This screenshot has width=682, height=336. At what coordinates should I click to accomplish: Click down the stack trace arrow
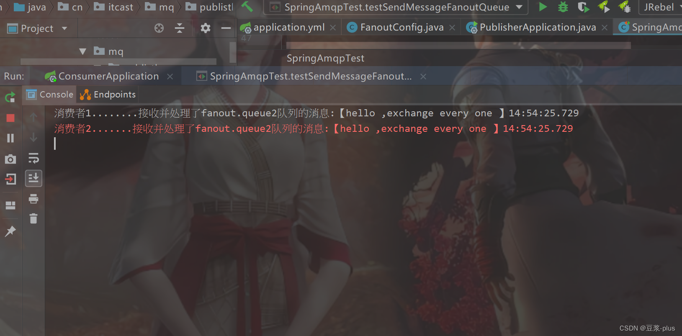click(33, 137)
